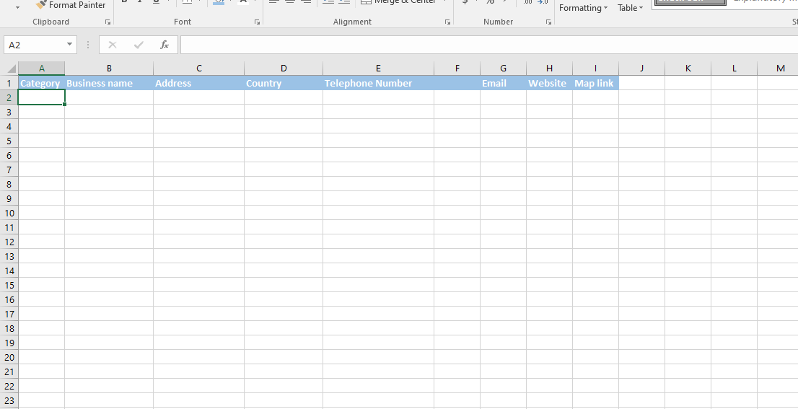Select the Telephone Number header cell

(378, 83)
